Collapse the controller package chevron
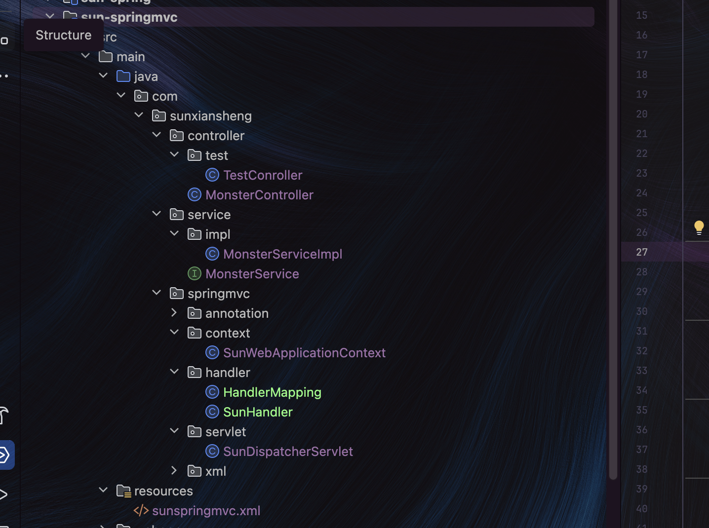 pos(157,135)
